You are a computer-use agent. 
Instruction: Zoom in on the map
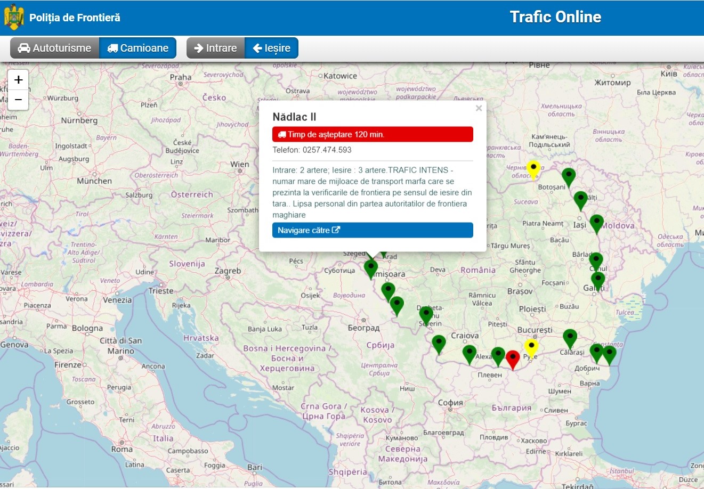(18, 80)
